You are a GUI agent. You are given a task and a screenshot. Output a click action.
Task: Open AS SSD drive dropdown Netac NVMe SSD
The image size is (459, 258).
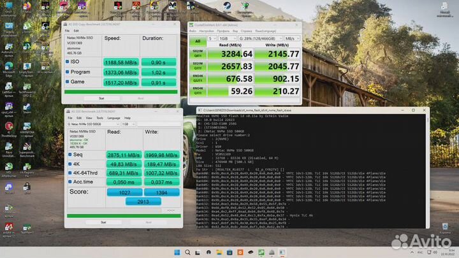pyautogui.click(x=93, y=124)
